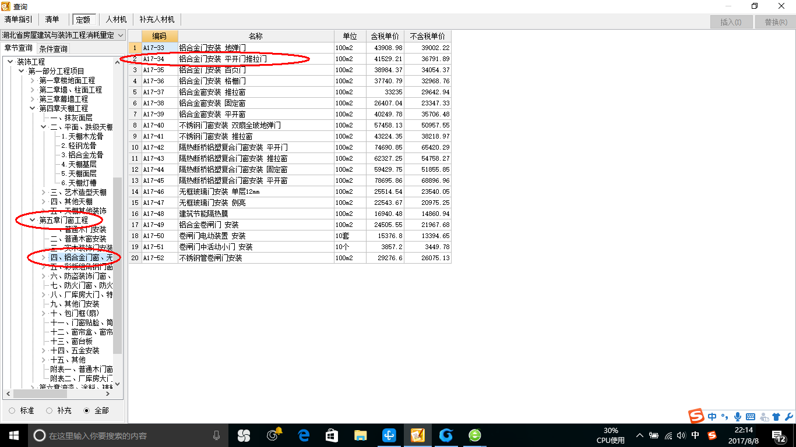Expand the 第一章楼地面工程 node
796x447 pixels.
(33, 80)
